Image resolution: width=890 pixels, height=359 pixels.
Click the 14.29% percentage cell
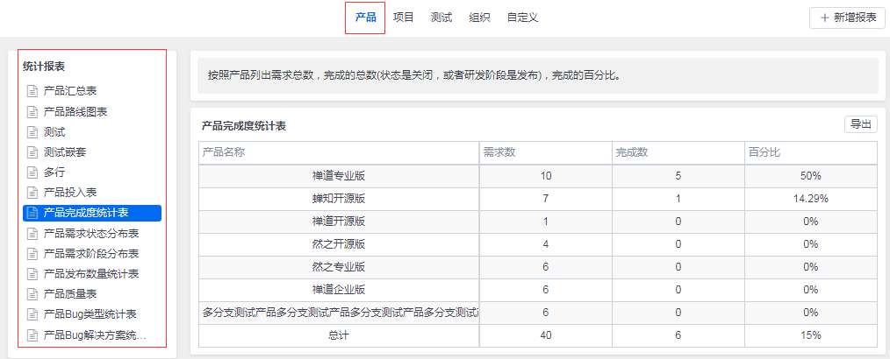[x=811, y=199]
